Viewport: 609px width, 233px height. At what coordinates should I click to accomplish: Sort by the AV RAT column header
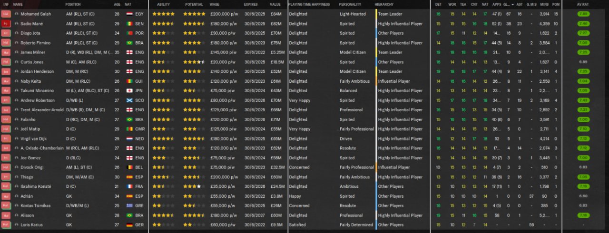pos(583,4)
